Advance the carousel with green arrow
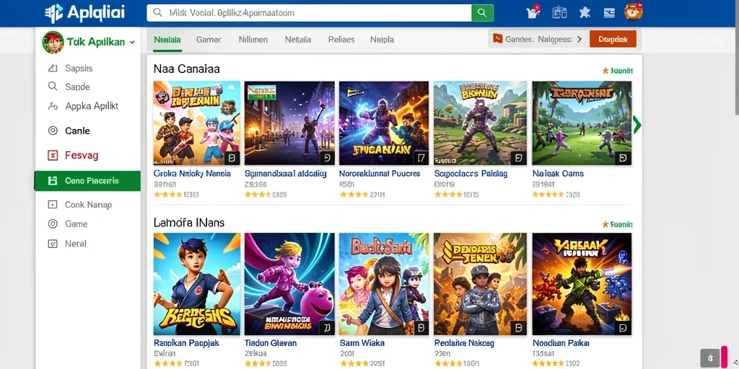The width and height of the screenshot is (739, 369). tap(637, 125)
